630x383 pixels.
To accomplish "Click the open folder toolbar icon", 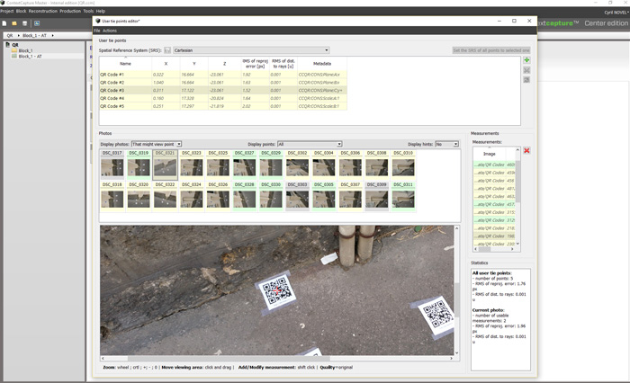I will tap(14, 22).
